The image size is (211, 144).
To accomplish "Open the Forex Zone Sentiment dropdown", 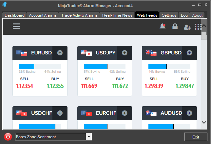I will point(53,137).
